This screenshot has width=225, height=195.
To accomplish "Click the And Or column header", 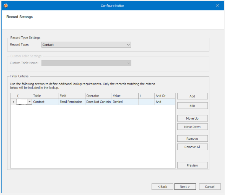I will tap(165, 96).
